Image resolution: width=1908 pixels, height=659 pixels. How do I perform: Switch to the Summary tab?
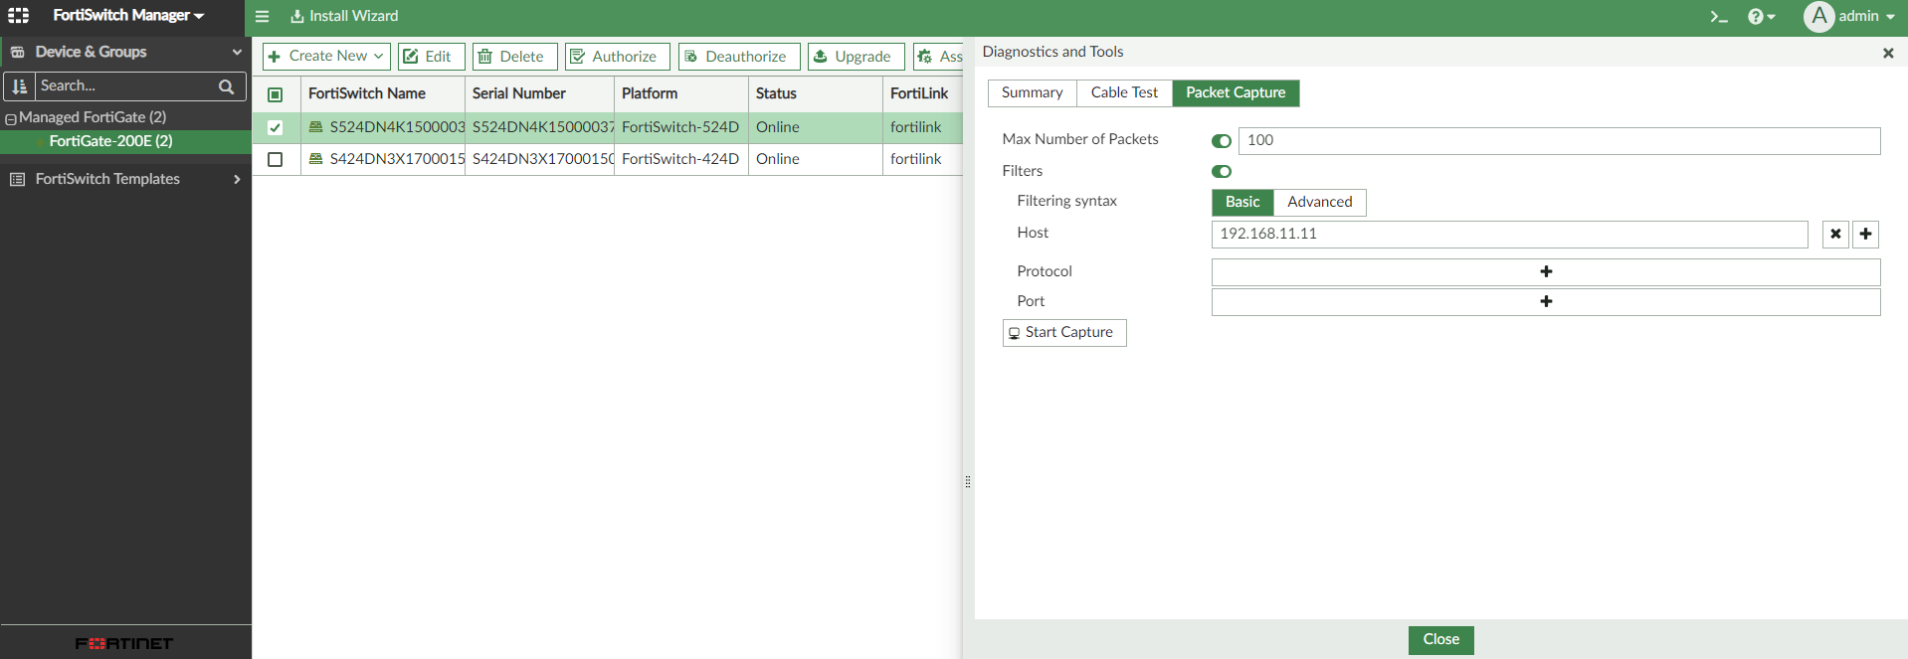click(1032, 92)
